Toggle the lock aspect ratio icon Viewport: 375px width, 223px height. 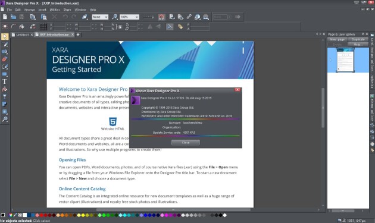click(120, 27)
